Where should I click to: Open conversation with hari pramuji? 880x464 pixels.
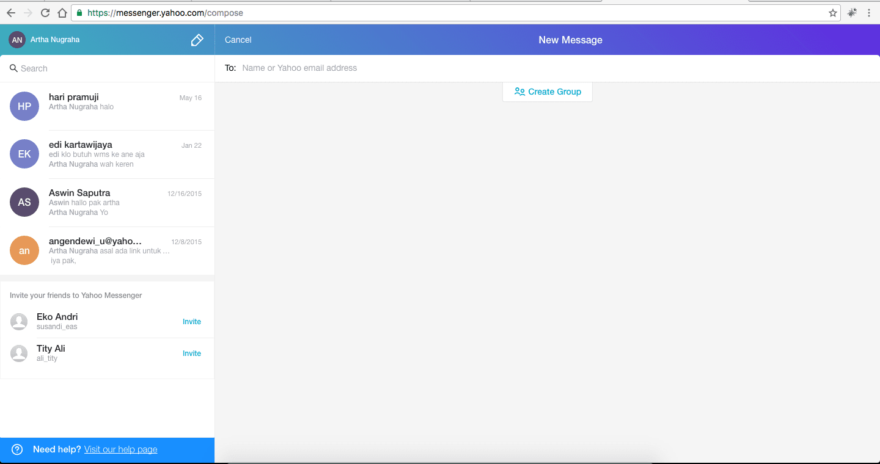coord(107,106)
